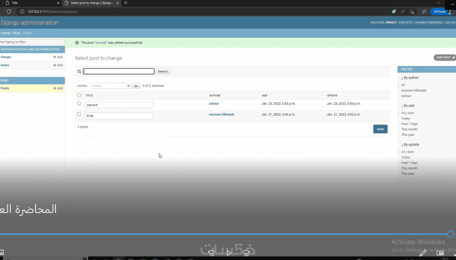This screenshot has height=260, width=456.
Task: Click the browser address bar URL
Action: [53, 12]
